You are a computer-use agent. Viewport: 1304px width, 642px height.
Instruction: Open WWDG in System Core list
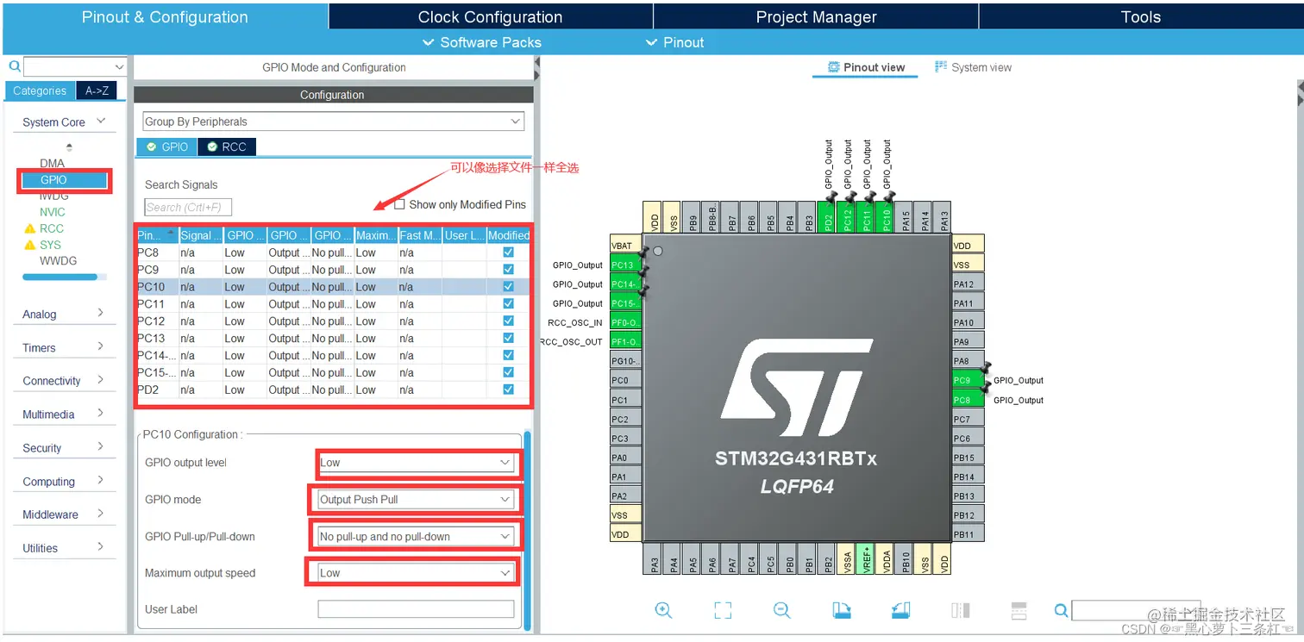pos(58,261)
